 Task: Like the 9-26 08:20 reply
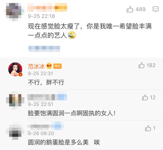148,128
